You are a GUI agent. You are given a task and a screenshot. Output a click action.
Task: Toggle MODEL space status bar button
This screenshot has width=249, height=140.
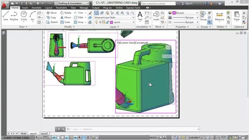[153, 137]
